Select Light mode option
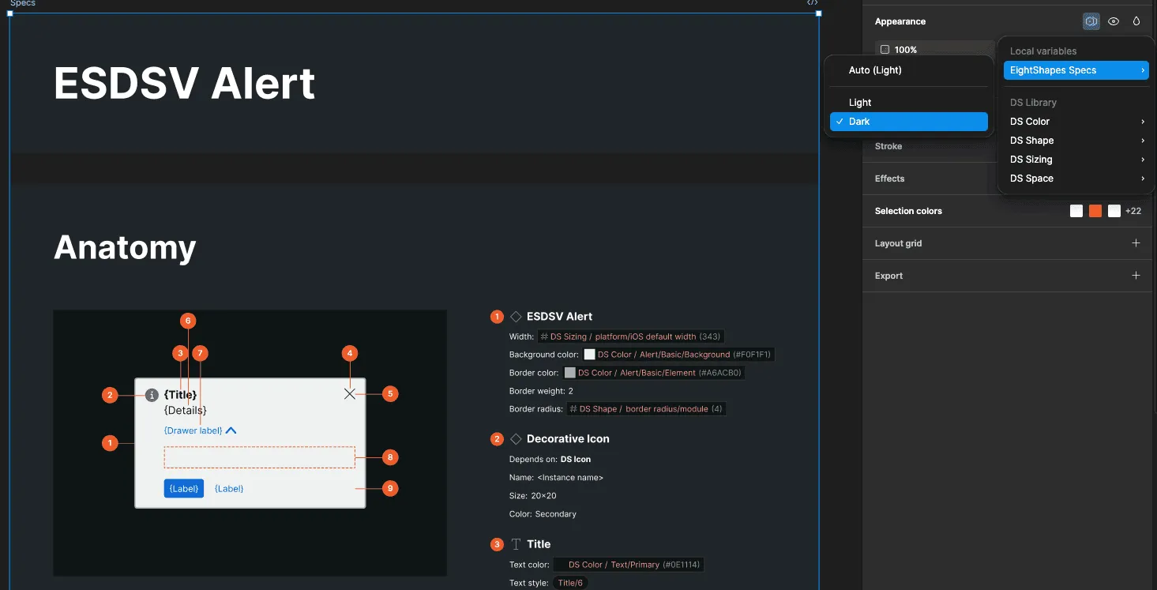Viewport: 1157px width, 590px height. [909, 103]
